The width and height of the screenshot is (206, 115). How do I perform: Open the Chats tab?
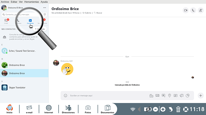click(6, 21)
